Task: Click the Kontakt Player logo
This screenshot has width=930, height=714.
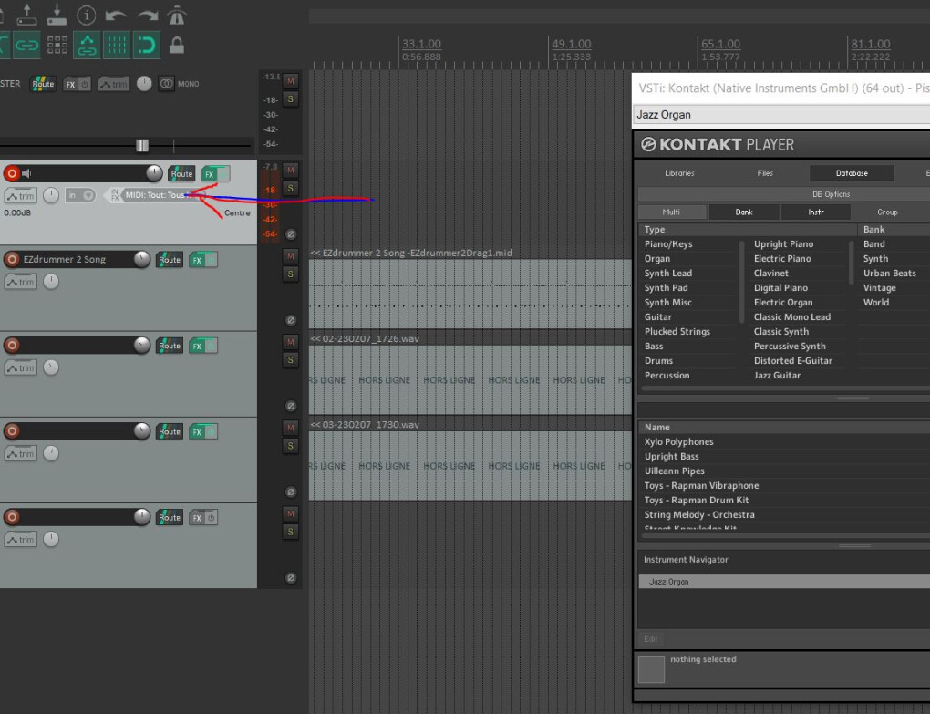Action: (717, 144)
